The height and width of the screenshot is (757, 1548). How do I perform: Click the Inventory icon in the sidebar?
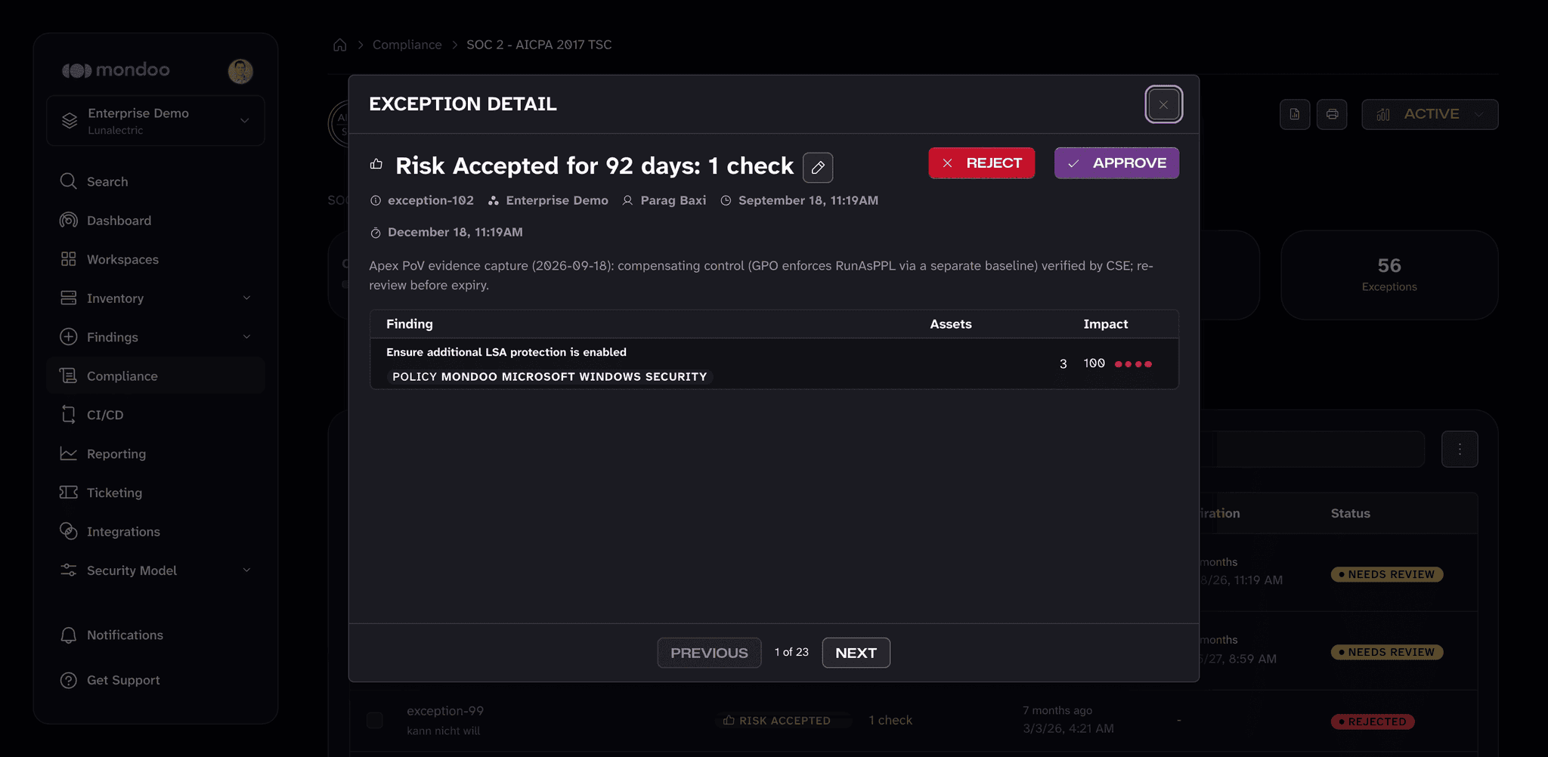coord(68,298)
